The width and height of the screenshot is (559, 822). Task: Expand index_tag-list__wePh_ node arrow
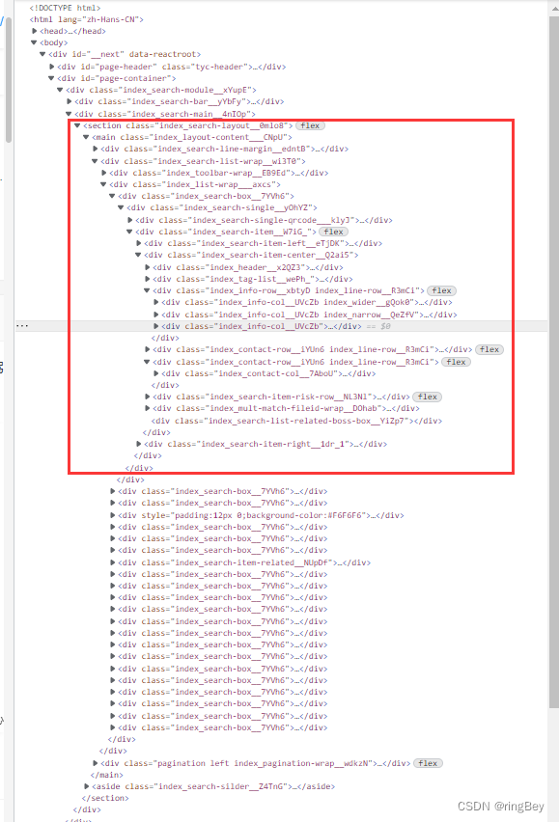coord(148,279)
